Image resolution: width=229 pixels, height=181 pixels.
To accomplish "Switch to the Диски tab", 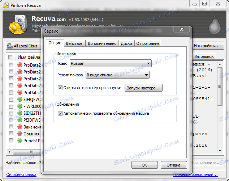I will click(126, 43).
